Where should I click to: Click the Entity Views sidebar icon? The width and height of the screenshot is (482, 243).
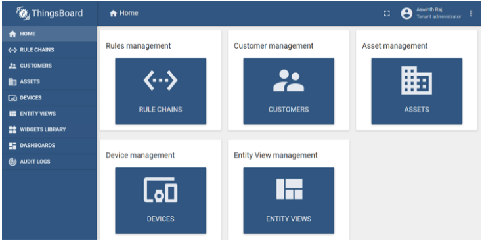coord(12,114)
